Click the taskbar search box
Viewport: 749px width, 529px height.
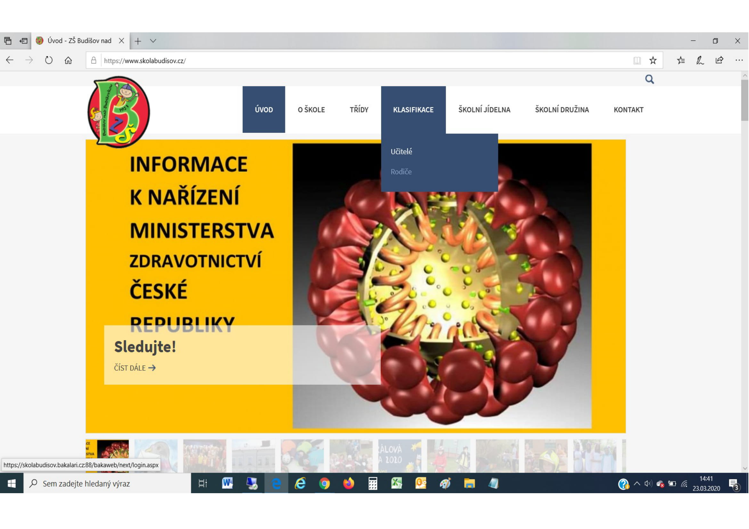tap(107, 483)
